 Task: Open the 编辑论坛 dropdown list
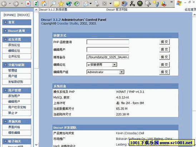pos(102,65)
